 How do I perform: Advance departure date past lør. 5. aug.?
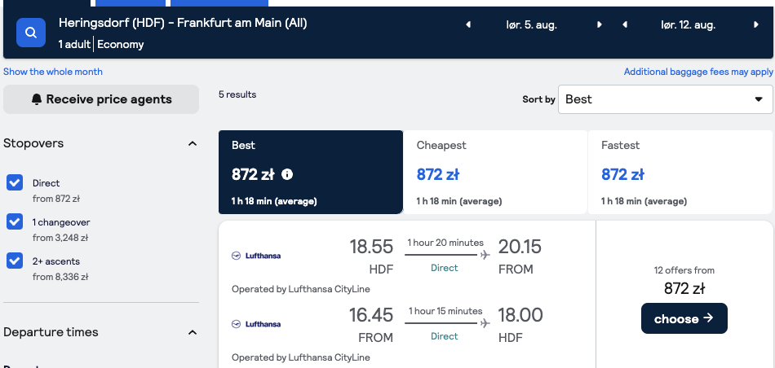pos(600,24)
